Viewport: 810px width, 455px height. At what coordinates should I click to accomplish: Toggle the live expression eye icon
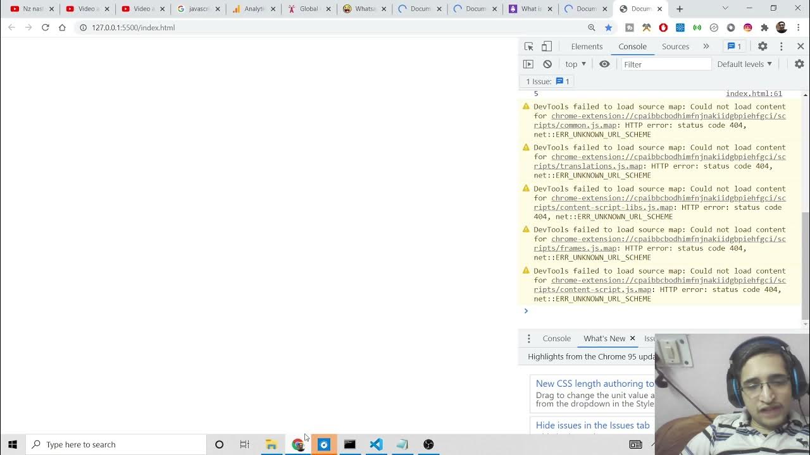(604, 64)
